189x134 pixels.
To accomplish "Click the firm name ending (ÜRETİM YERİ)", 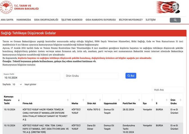I will (46, 129).
